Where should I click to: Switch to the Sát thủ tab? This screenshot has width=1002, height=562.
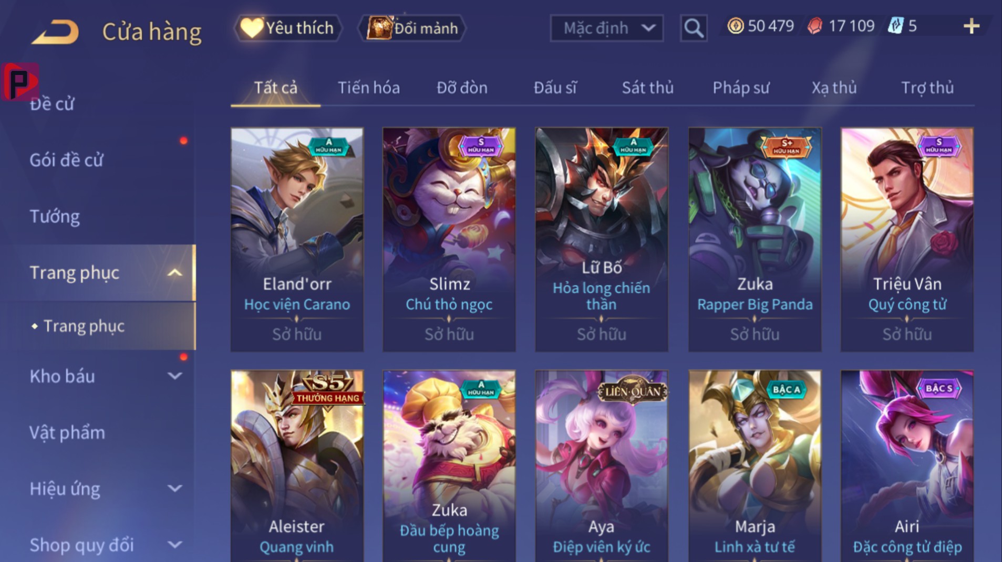647,88
